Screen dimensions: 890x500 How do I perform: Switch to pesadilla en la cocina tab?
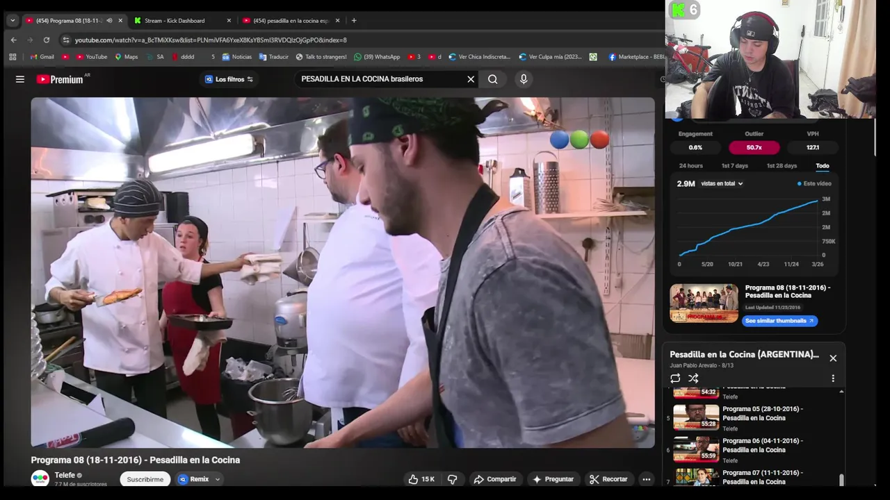tap(291, 21)
